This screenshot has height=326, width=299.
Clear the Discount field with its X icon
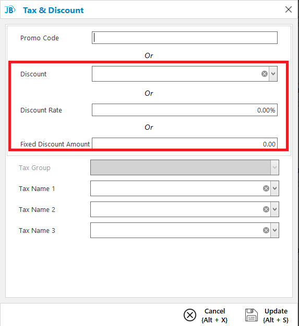[265, 74]
